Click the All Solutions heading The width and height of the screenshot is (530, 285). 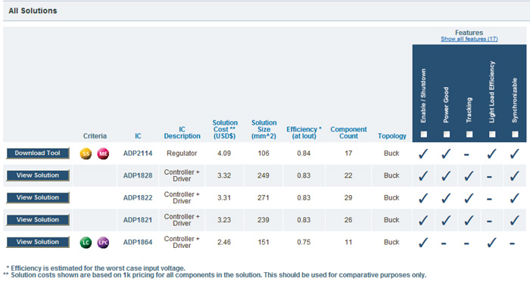[x=33, y=11]
